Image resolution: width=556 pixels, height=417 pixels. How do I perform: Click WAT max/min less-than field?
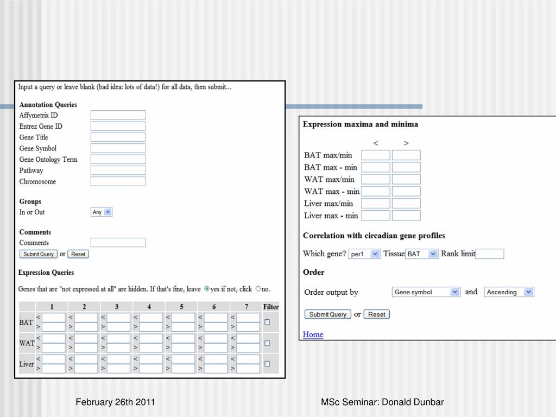[x=376, y=179]
